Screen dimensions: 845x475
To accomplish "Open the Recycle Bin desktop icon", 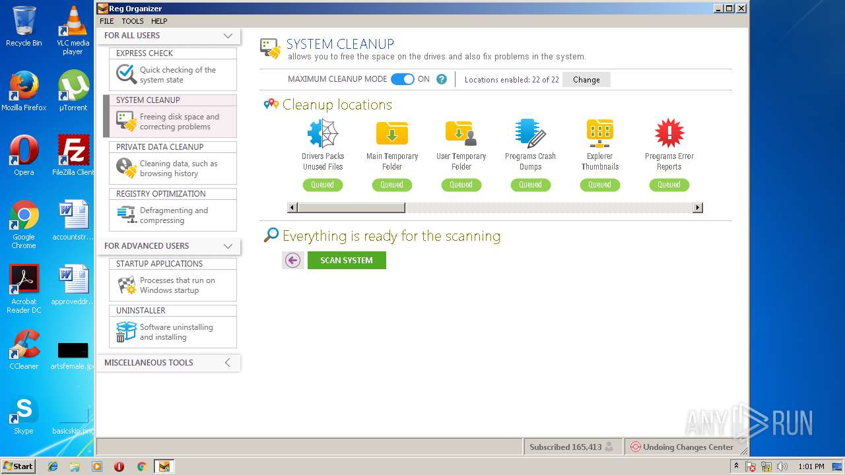I will tap(24, 26).
